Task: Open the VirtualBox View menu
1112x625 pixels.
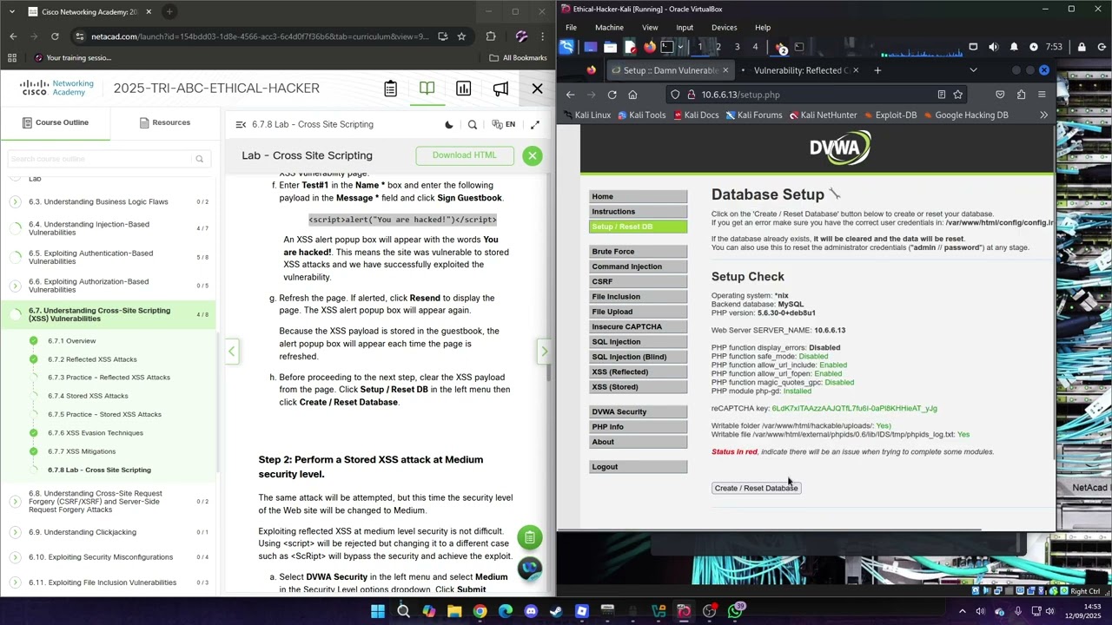Action: [x=650, y=28]
